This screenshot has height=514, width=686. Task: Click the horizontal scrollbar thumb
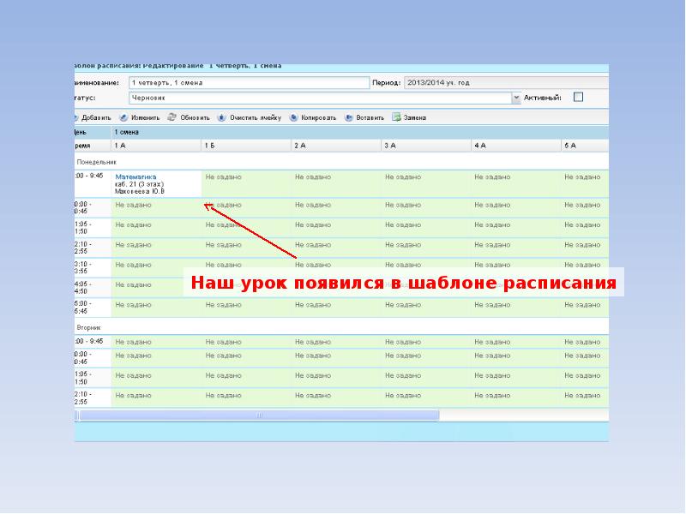(257, 415)
